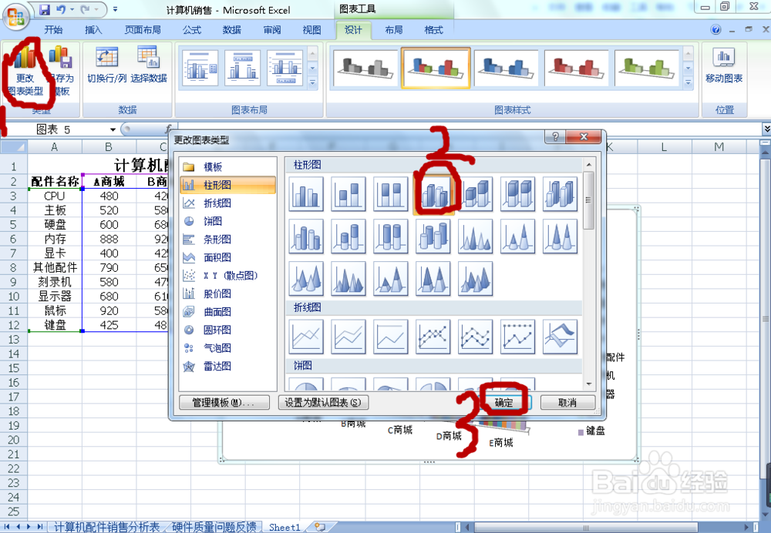Select 柱形图 in chart type list
Viewport: 771px width, 533px height.
coord(227,185)
